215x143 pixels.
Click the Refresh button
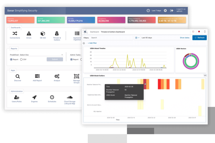coord(199,38)
